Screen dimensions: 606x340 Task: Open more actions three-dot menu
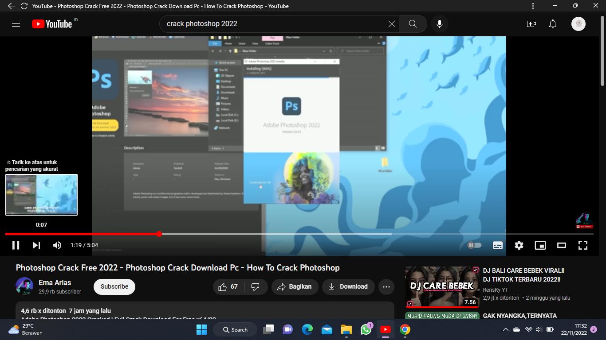pyautogui.click(x=386, y=287)
